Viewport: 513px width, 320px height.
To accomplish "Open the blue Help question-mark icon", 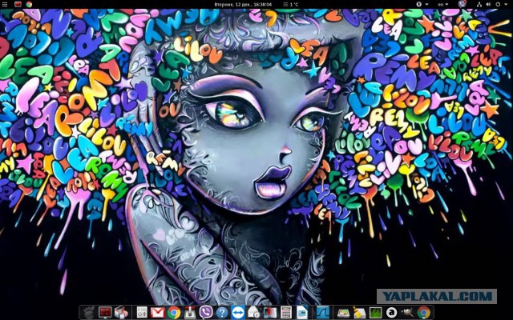I will (x=222, y=313).
